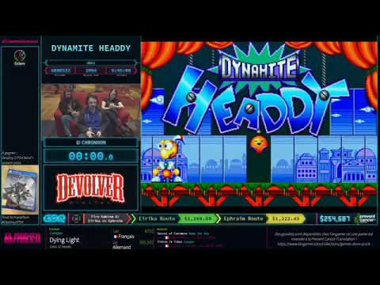Click the Fire Emblem bid war label
This screenshot has width=380, height=285.
click(105, 218)
